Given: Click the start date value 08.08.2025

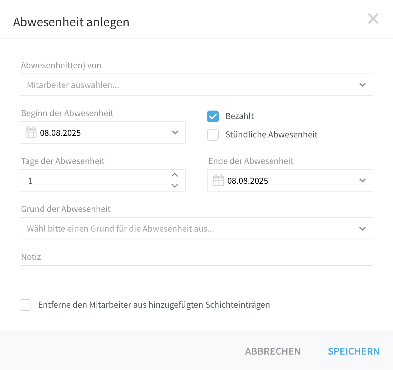Looking at the screenshot, I should tap(60, 133).
